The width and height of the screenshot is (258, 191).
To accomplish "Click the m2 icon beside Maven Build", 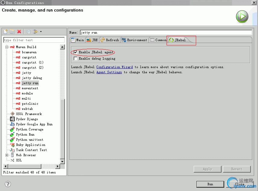I will pos(12,47).
